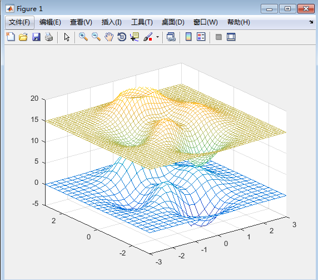Activate the Zoom In tool
Viewport: 318px width, 280px height.
83,37
